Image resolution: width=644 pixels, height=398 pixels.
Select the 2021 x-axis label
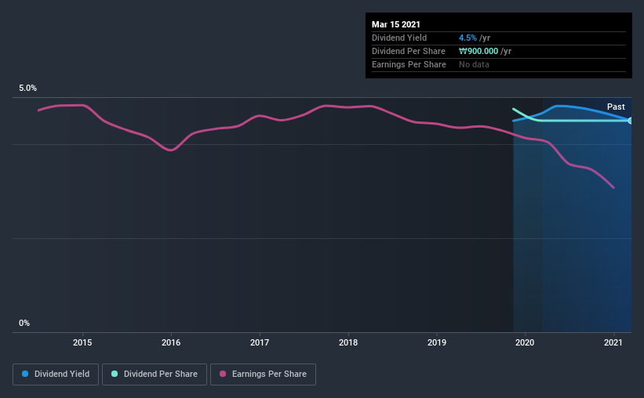(x=613, y=342)
